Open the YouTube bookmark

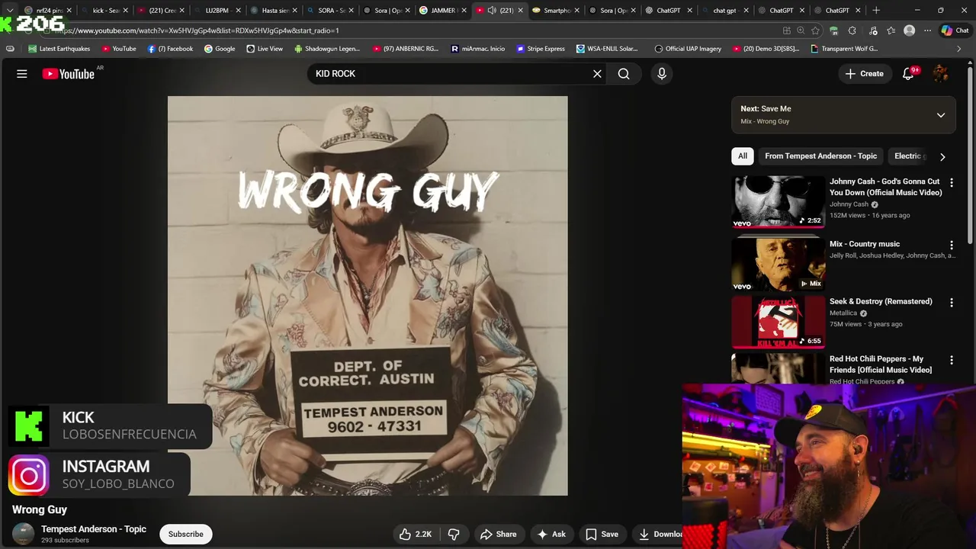119,49
